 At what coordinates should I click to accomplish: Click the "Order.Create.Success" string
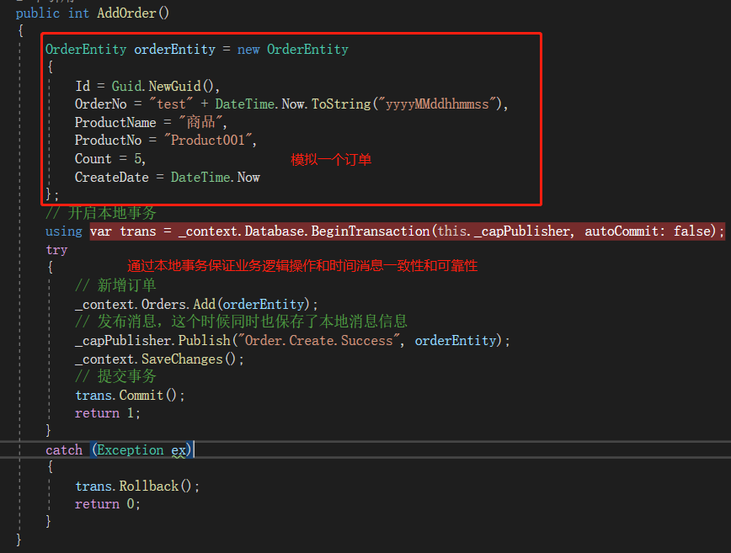pyautogui.click(x=319, y=341)
